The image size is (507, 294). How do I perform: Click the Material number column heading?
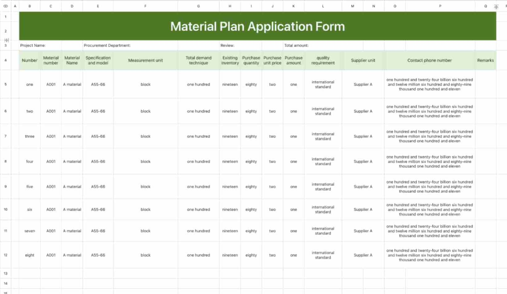51,60
